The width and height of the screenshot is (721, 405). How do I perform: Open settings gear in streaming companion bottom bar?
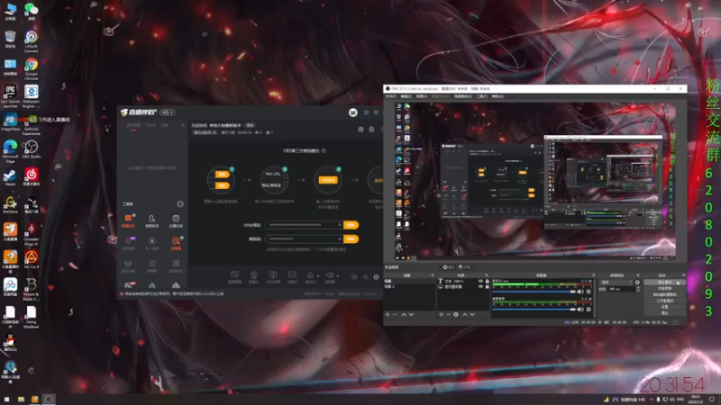coord(376,277)
